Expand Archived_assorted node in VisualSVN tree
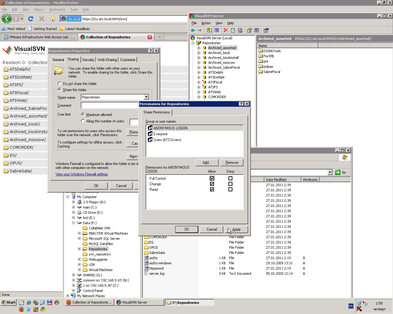Viewport: 393px width, 314px height. (x=199, y=48)
